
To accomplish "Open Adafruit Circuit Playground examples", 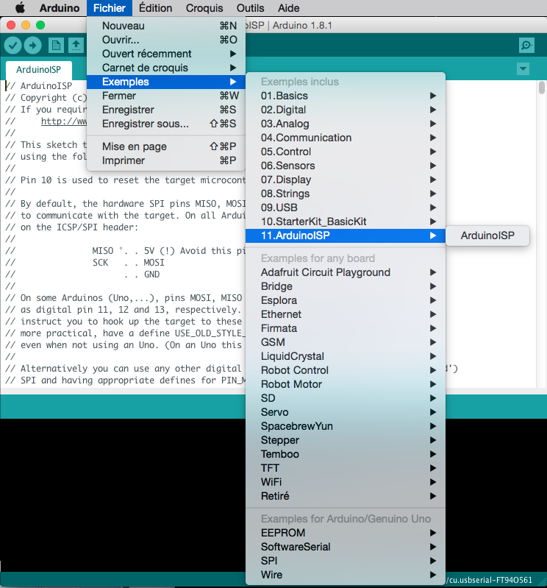I will click(x=346, y=272).
